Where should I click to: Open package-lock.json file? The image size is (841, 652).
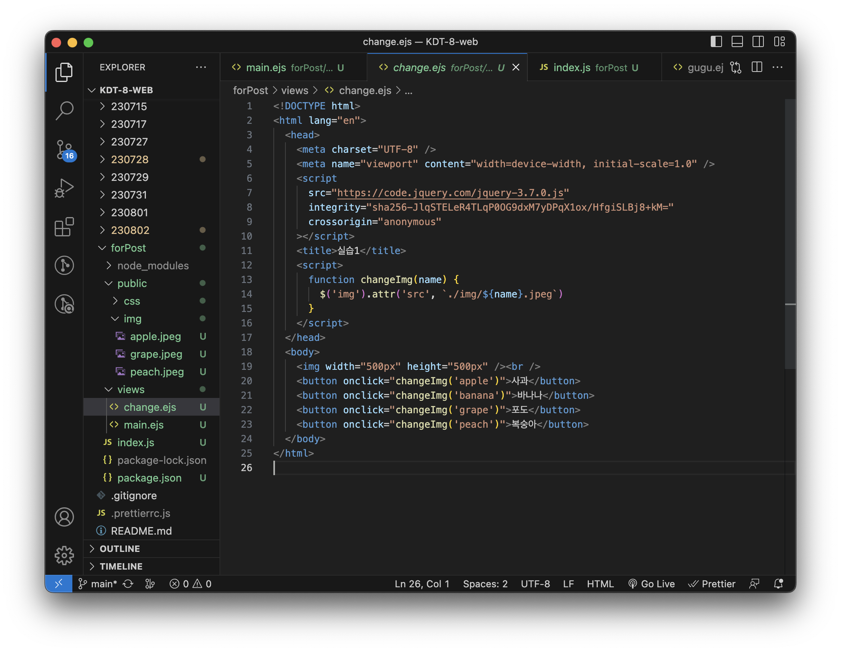click(x=151, y=460)
